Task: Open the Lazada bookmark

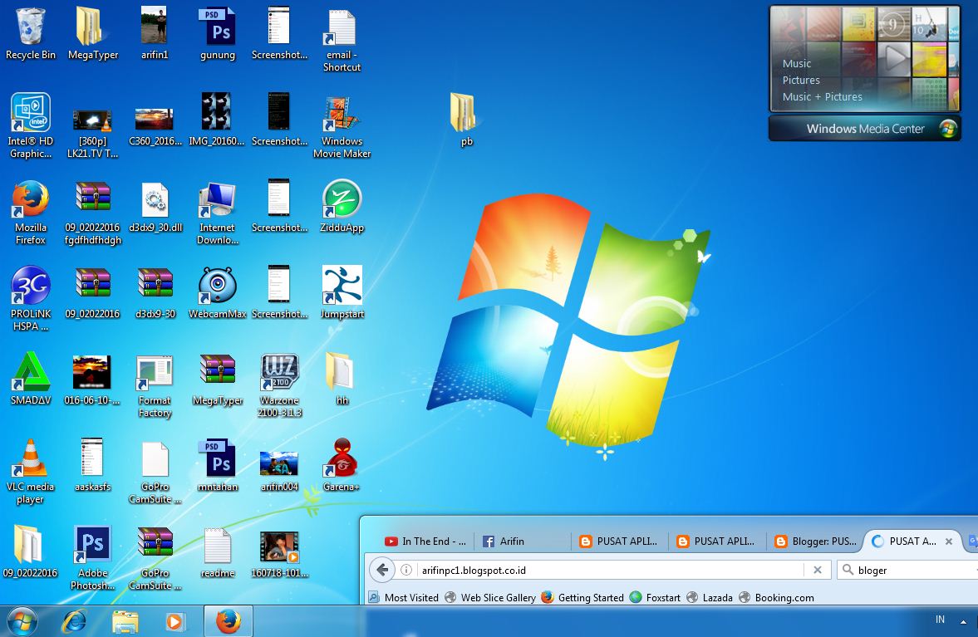Action: [x=710, y=598]
